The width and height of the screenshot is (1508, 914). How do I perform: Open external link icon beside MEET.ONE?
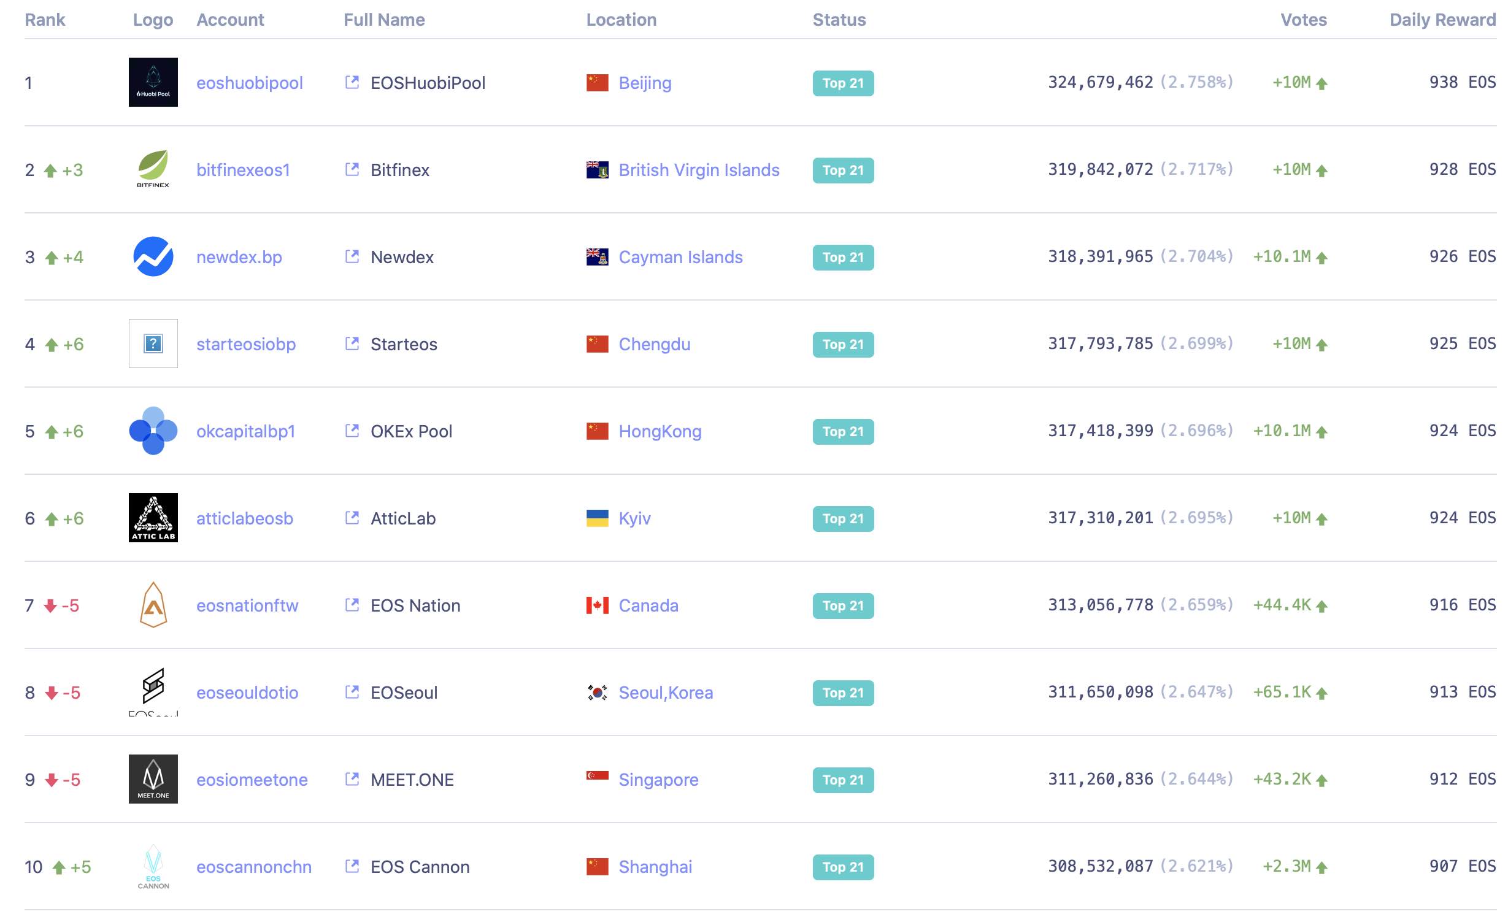tap(352, 779)
